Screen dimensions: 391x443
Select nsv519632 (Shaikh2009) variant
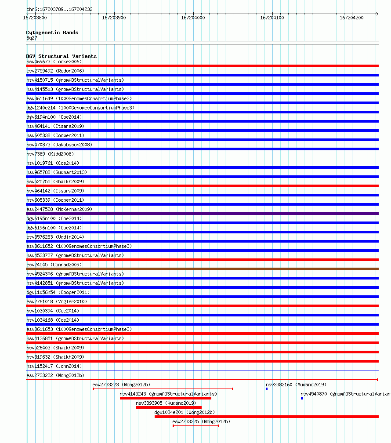click(x=55, y=357)
